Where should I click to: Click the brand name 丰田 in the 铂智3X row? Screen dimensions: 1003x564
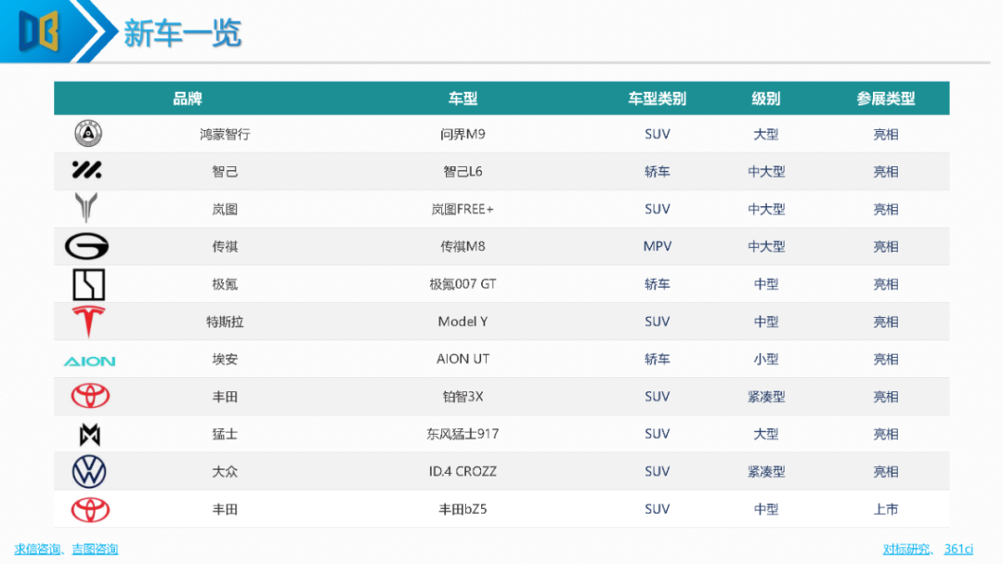(x=225, y=397)
